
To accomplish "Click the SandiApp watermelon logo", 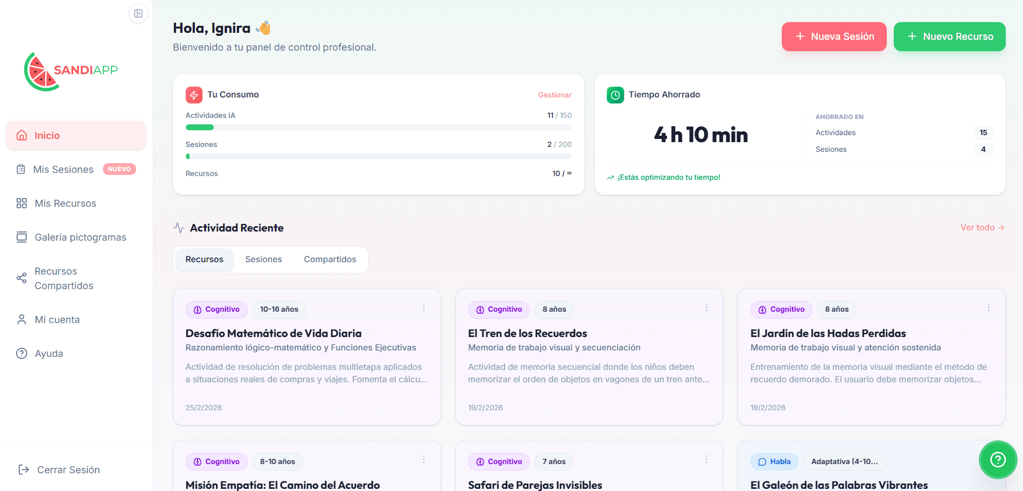I will point(41,72).
